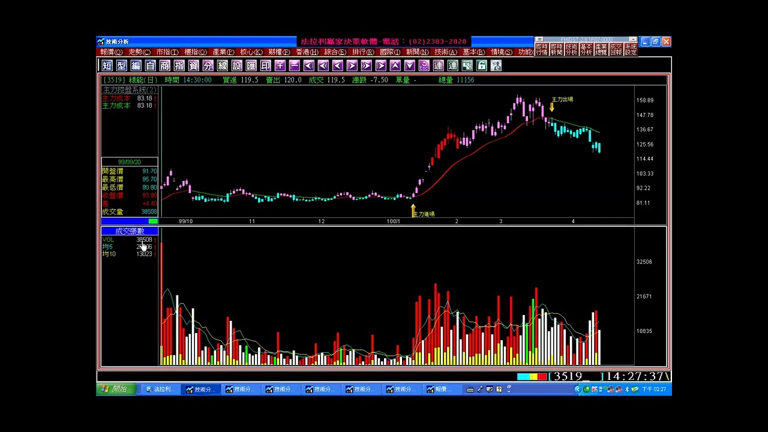This screenshot has height=432, width=768.
Task: Click the 匯 export toolbar icon
Action: (x=251, y=66)
